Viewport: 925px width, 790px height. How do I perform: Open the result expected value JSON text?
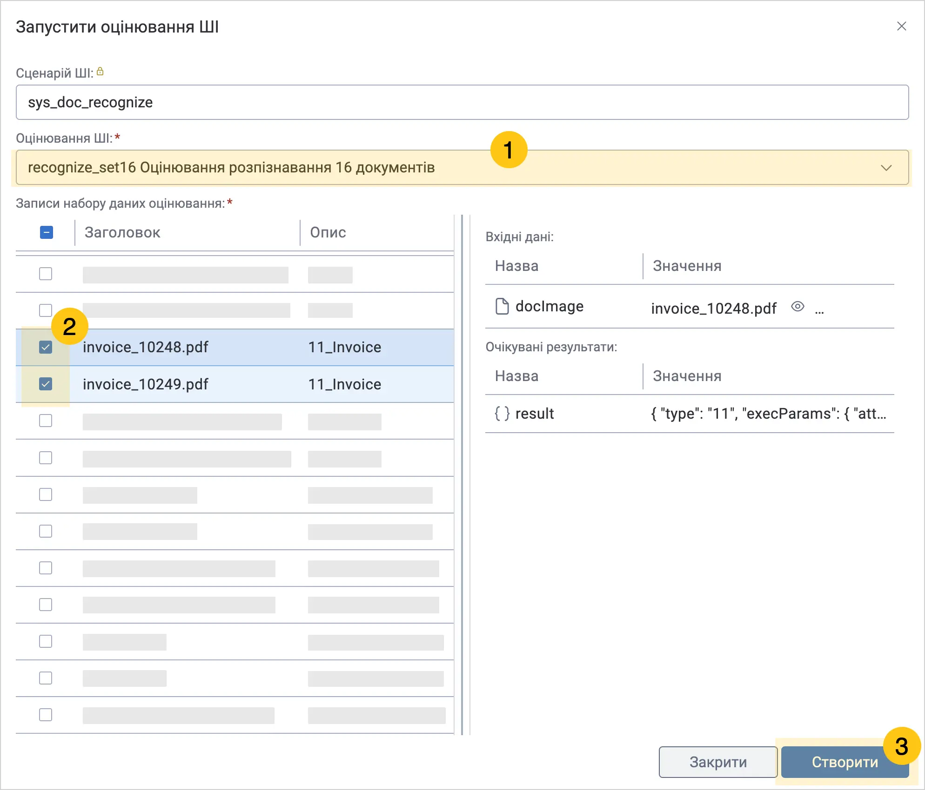(x=768, y=413)
